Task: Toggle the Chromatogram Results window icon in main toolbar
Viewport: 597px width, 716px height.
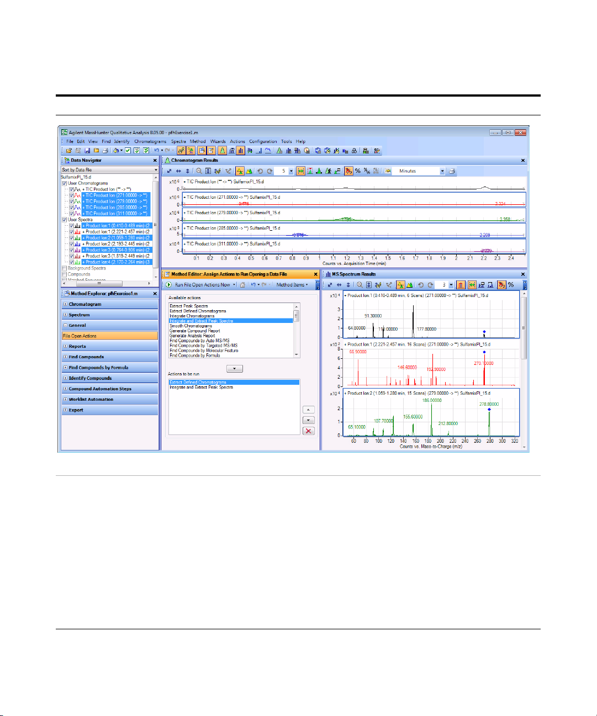Action: pos(222,150)
